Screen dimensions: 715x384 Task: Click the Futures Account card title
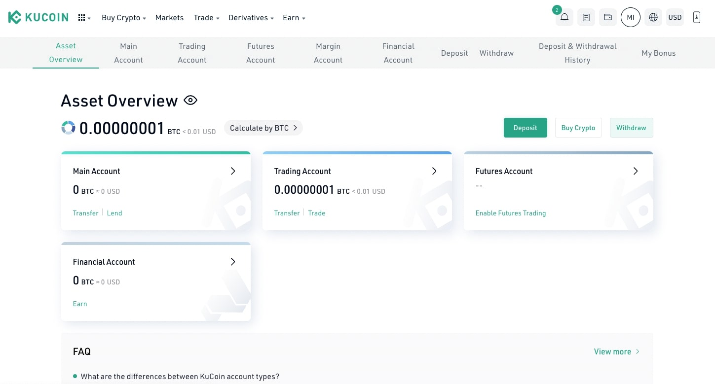(504, 171)
